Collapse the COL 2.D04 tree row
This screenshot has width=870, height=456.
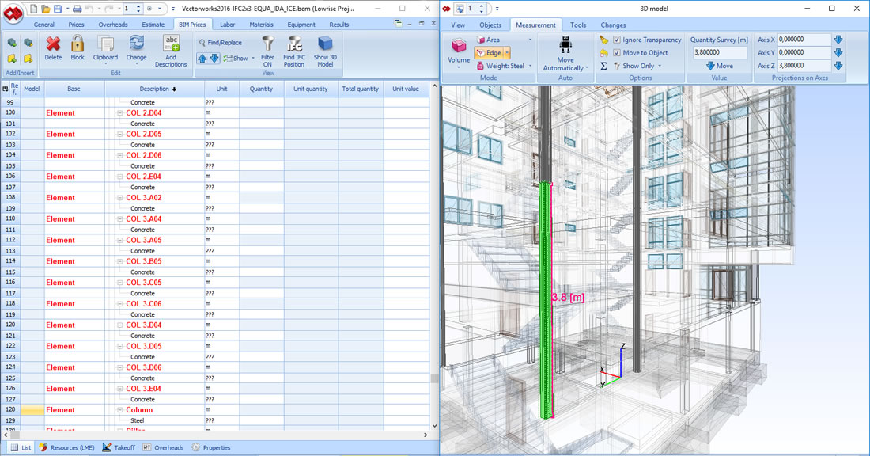click(120, 112)
